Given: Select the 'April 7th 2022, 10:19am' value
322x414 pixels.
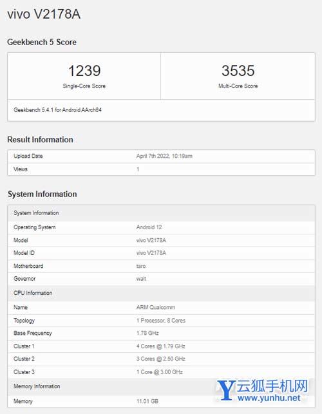Looking at the screenshot, I should coord(164,156).
